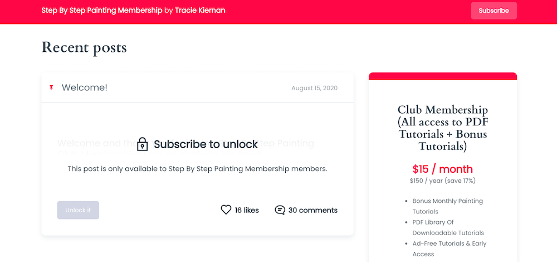The width and height of the screenshot is (557, 263).
Task: Click Subscribe to unlock heading
Action: click(206, 144)
